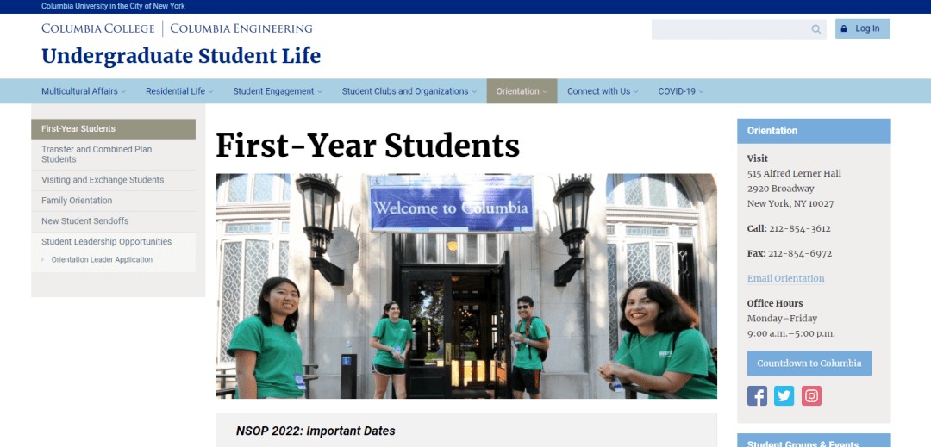Click the NSOP 2022: Important Dates heading
Image resolution: width=931 pixels, height=447 pixels.
point(316,431)
